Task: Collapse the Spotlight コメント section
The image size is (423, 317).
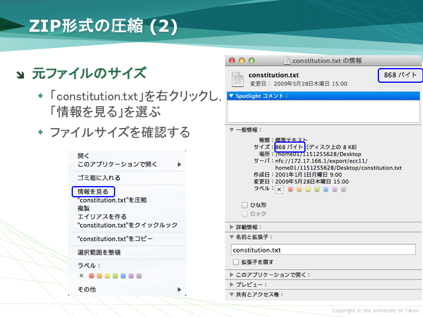Action: tap(231, 96)
